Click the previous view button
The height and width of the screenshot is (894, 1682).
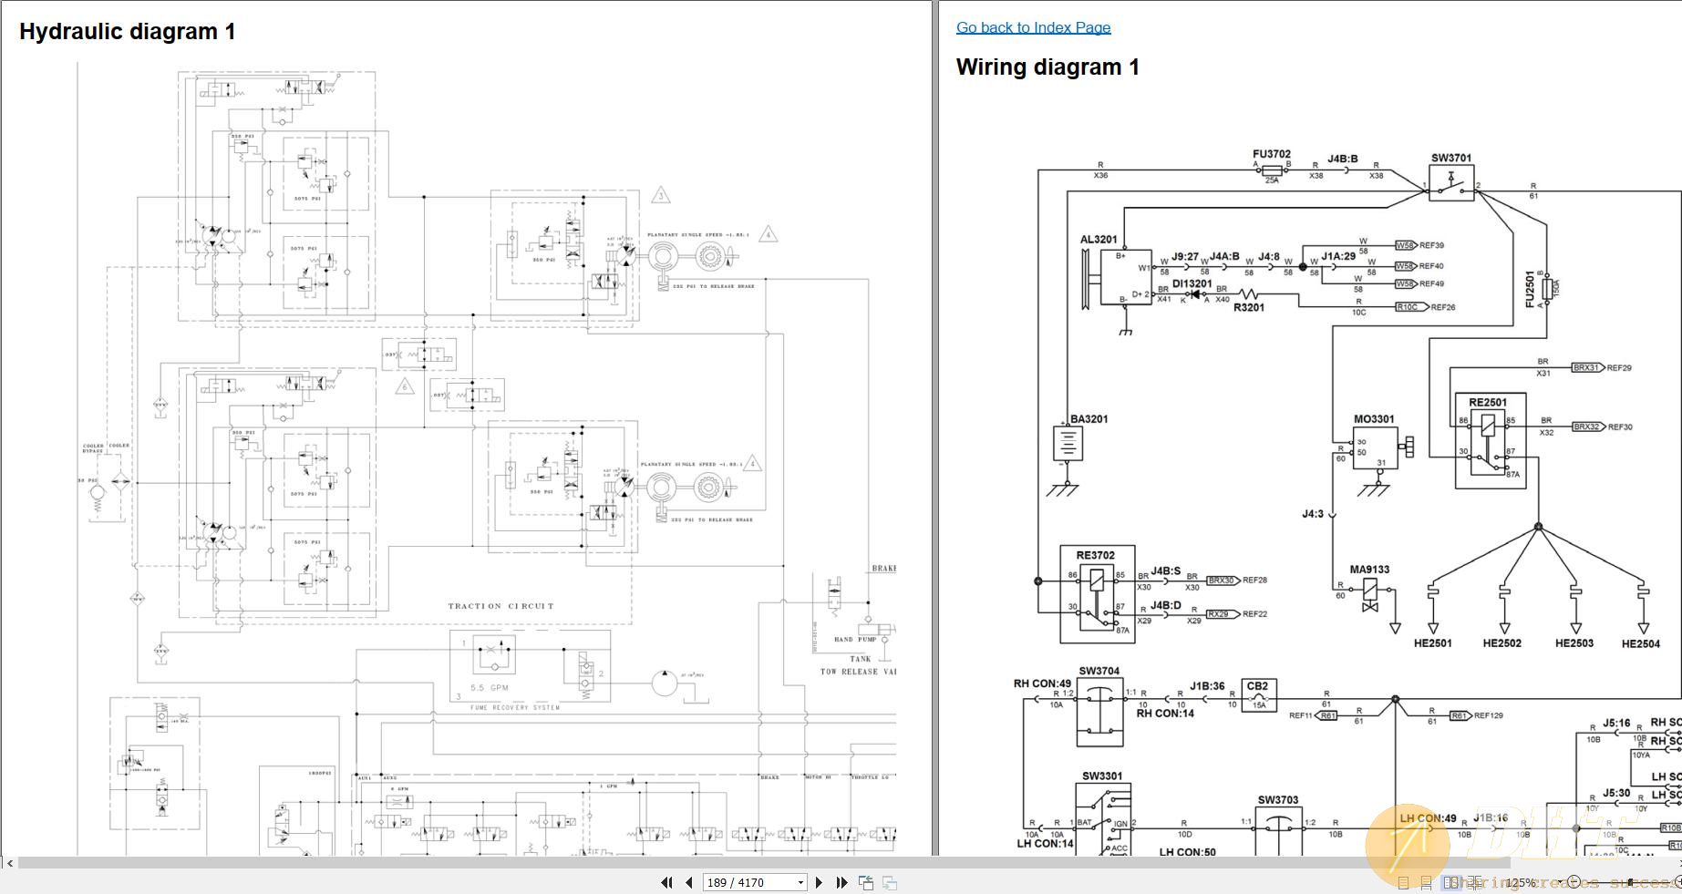click(866, 882)
